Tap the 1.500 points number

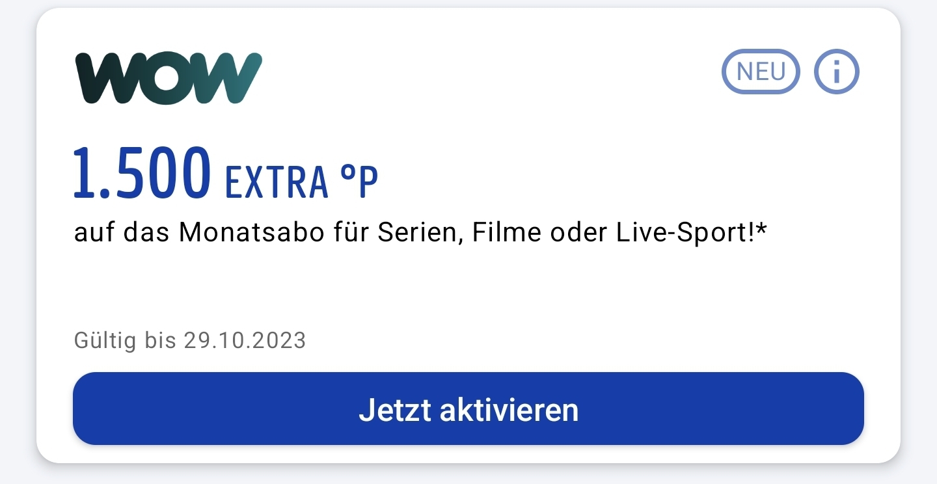click(143, 172)
